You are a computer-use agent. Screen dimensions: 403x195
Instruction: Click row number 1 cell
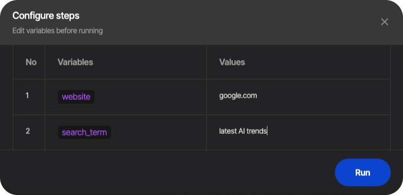pos(29,97)
